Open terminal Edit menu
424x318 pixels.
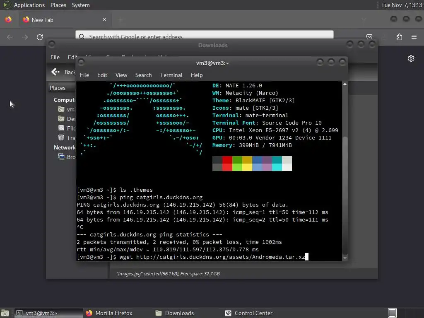click(102, 75)
